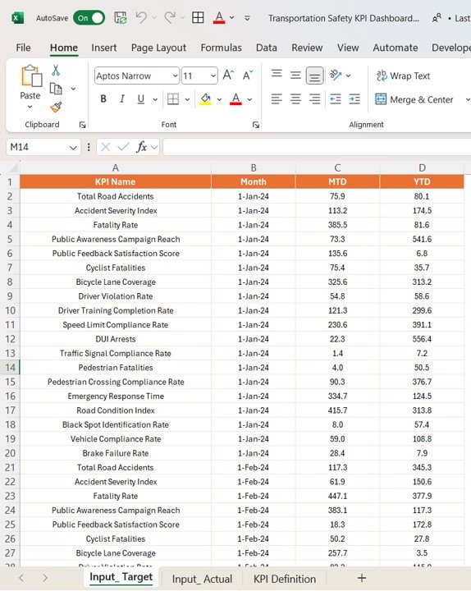This screenshot has width=471, height=591.
Task: Click the Save icon in title bar
Action: point(121,18)
